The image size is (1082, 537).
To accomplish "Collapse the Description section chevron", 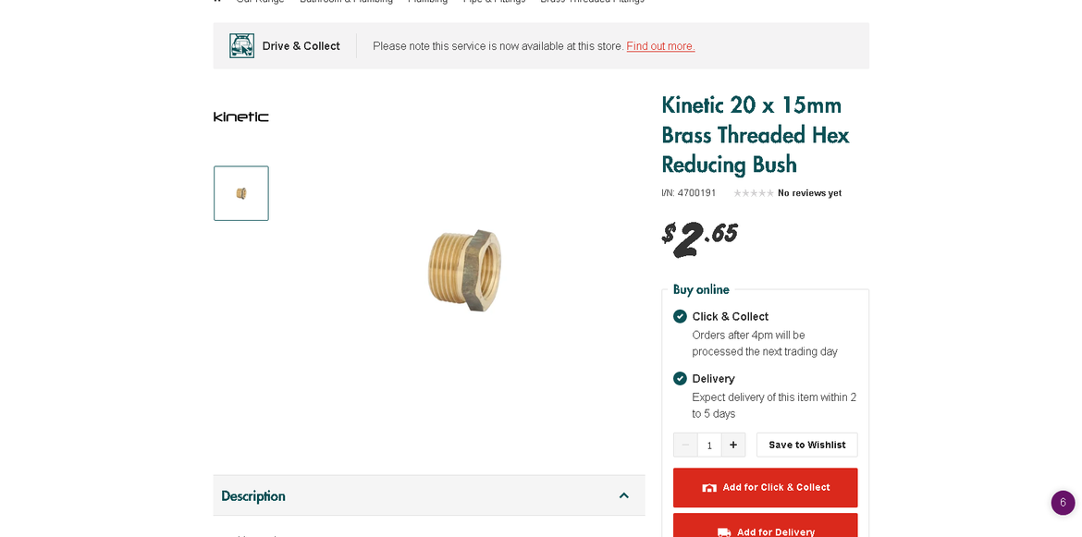I will point(624,495).
